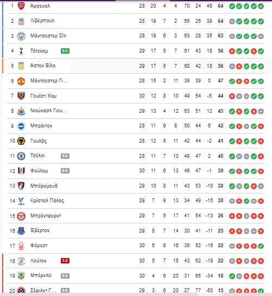Open Tottenham's green 2-1 live score badge

[65, 51]
